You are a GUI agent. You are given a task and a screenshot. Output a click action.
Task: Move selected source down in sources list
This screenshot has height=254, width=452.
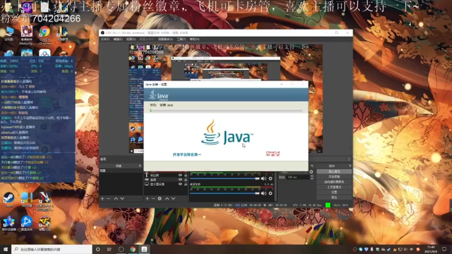(173, 199)
